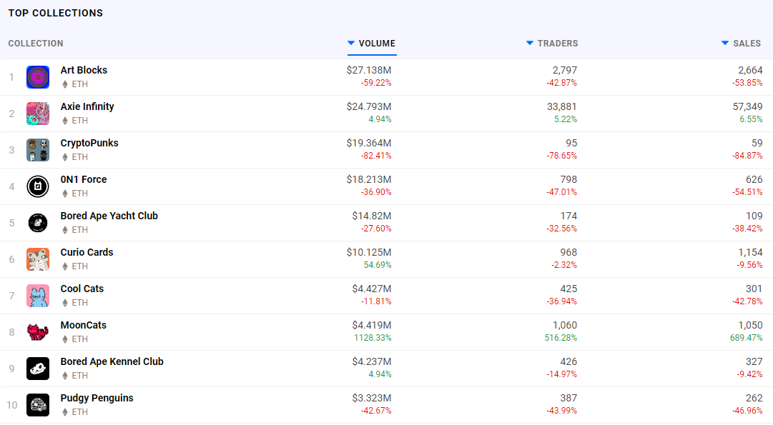Screen dimensions: 773x425
Task: Click the Ethereum icon under Cool Cats
Action: pos(64,303)
